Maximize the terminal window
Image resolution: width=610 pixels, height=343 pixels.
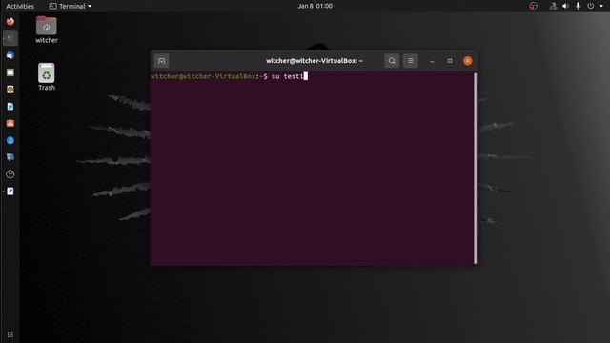450,61
